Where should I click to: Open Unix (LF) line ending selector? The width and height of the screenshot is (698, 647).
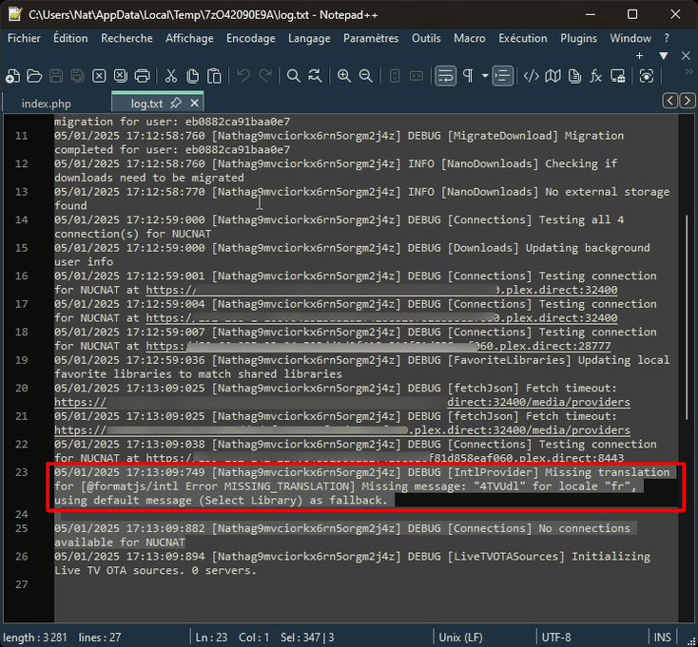point(461,637)
